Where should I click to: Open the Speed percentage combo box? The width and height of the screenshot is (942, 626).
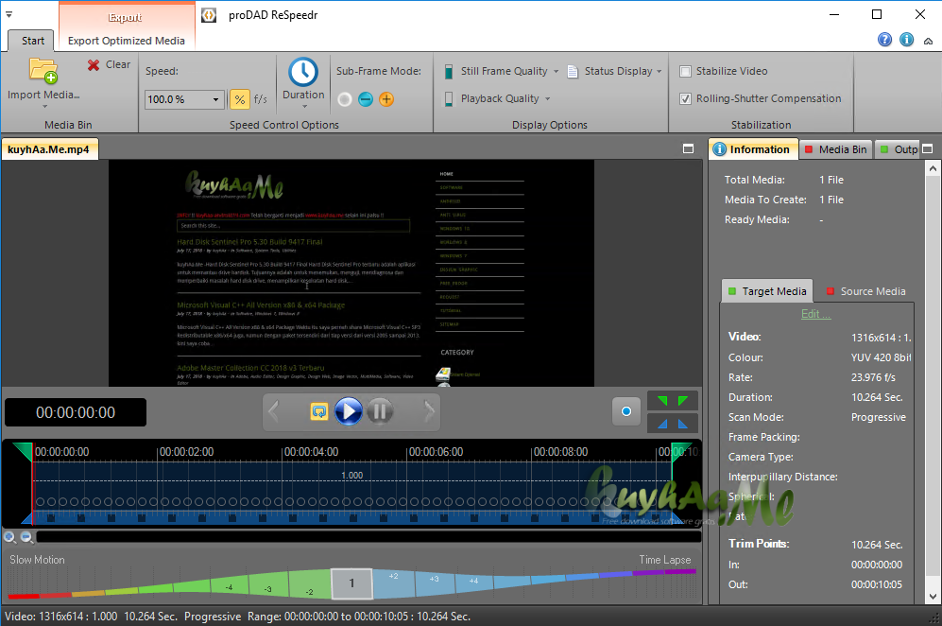pyautogui.click(x=184, y=99)
